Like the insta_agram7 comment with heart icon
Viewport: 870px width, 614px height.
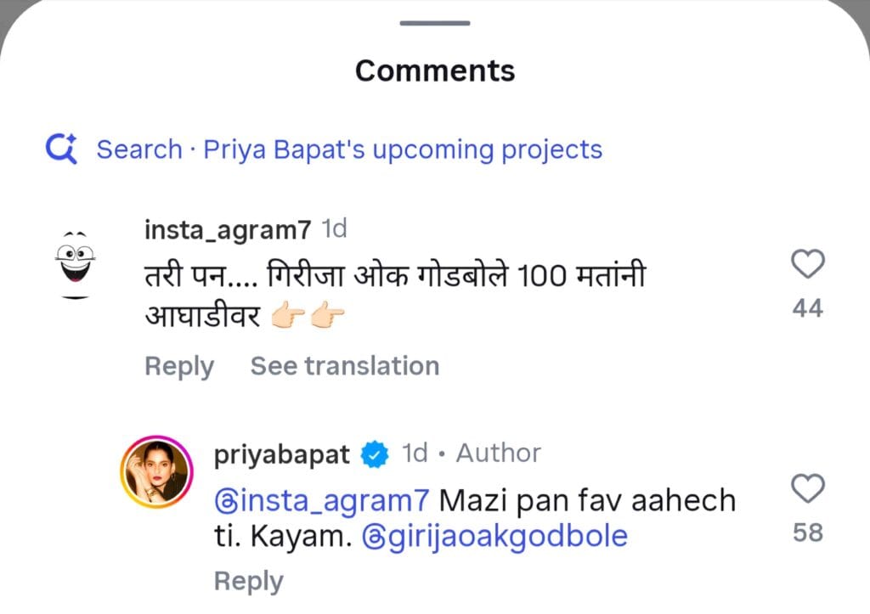[807, 265]
